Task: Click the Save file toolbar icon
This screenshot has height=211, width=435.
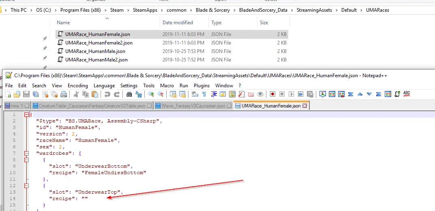Action: point(26,94)
